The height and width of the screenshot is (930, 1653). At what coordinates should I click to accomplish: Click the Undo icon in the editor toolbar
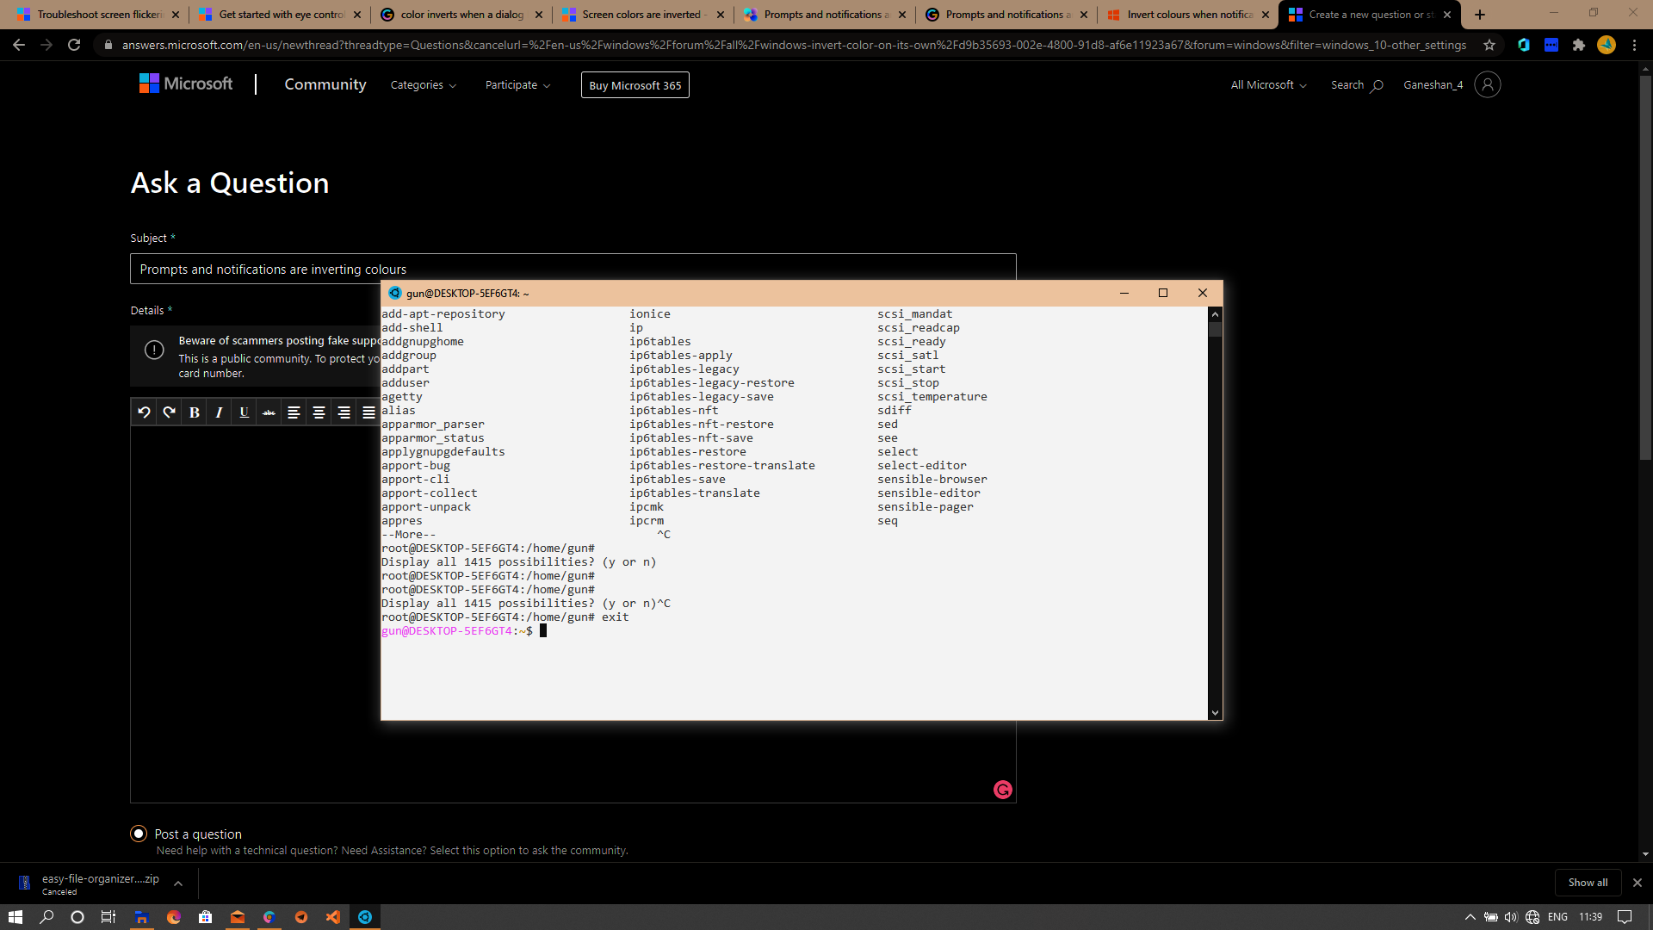(144, 412)
